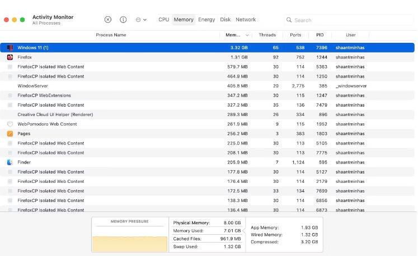This screenshot has width=418, height=256.
Task: Click the Activity Monitor window title
Action: click(53, 17)
